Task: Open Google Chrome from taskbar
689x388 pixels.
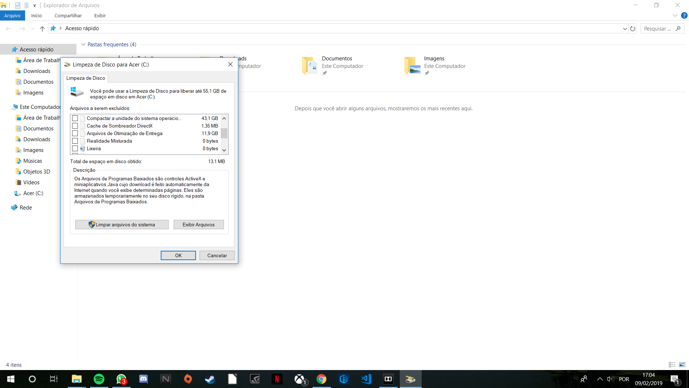Action: (322, 379)
